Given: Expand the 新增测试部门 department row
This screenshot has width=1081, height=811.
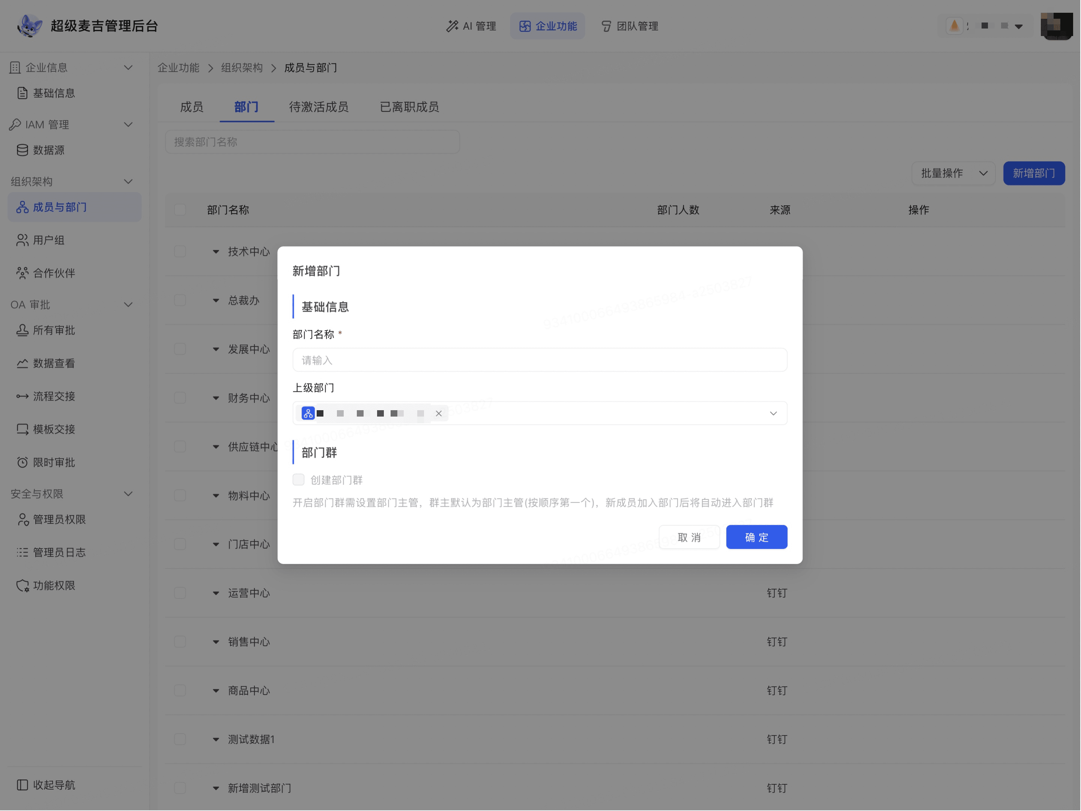Looking at the screenshot, I should [x=215, y=788].
